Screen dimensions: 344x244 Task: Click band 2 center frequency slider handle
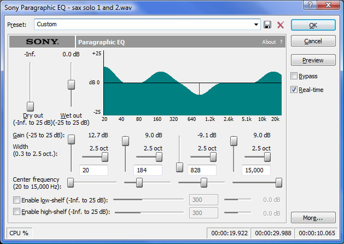click(139, 183)
